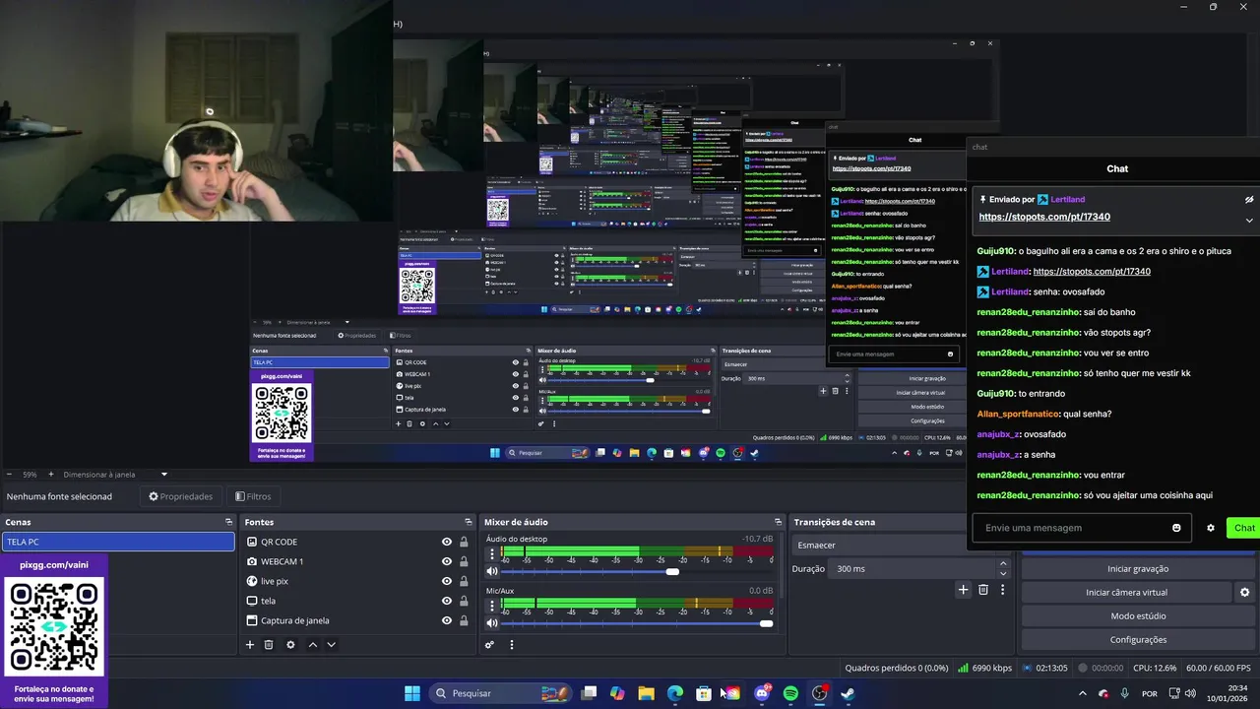Open Discord from the taskbar

tap(762, 693)
